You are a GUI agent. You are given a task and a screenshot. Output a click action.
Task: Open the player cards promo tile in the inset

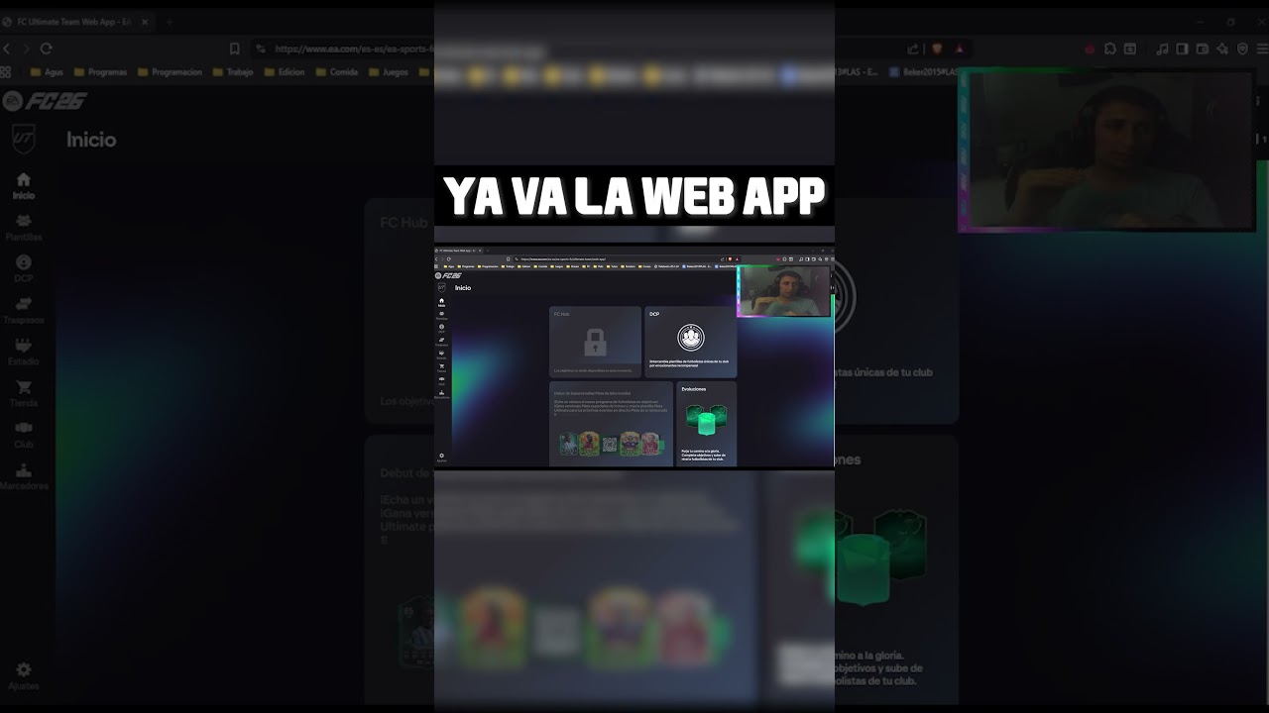point(611,424)
